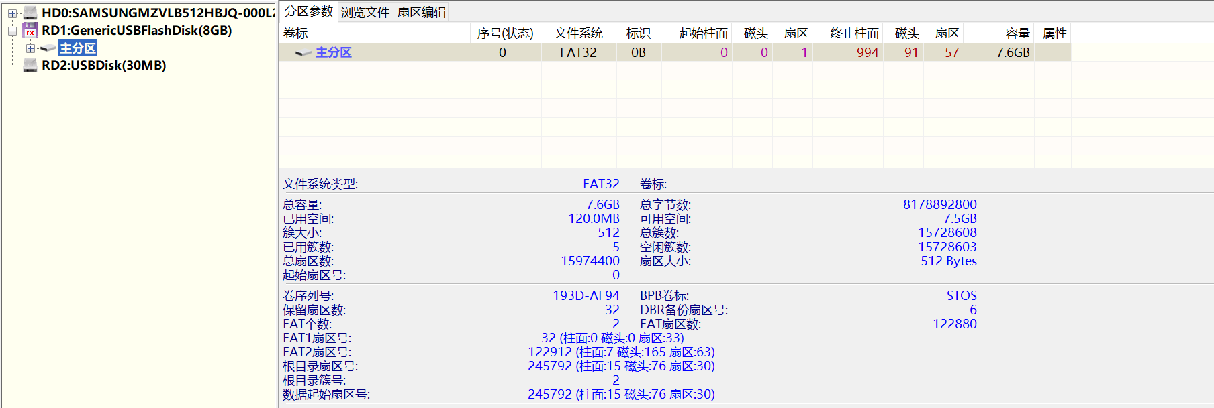
Task: Click the sector size value 512 Bytes
Action: pos(949,261)
